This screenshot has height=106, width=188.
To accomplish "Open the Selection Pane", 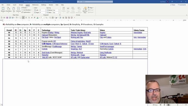I will coord(85,10).
